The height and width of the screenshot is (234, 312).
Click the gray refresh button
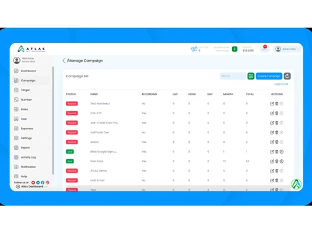287,76
